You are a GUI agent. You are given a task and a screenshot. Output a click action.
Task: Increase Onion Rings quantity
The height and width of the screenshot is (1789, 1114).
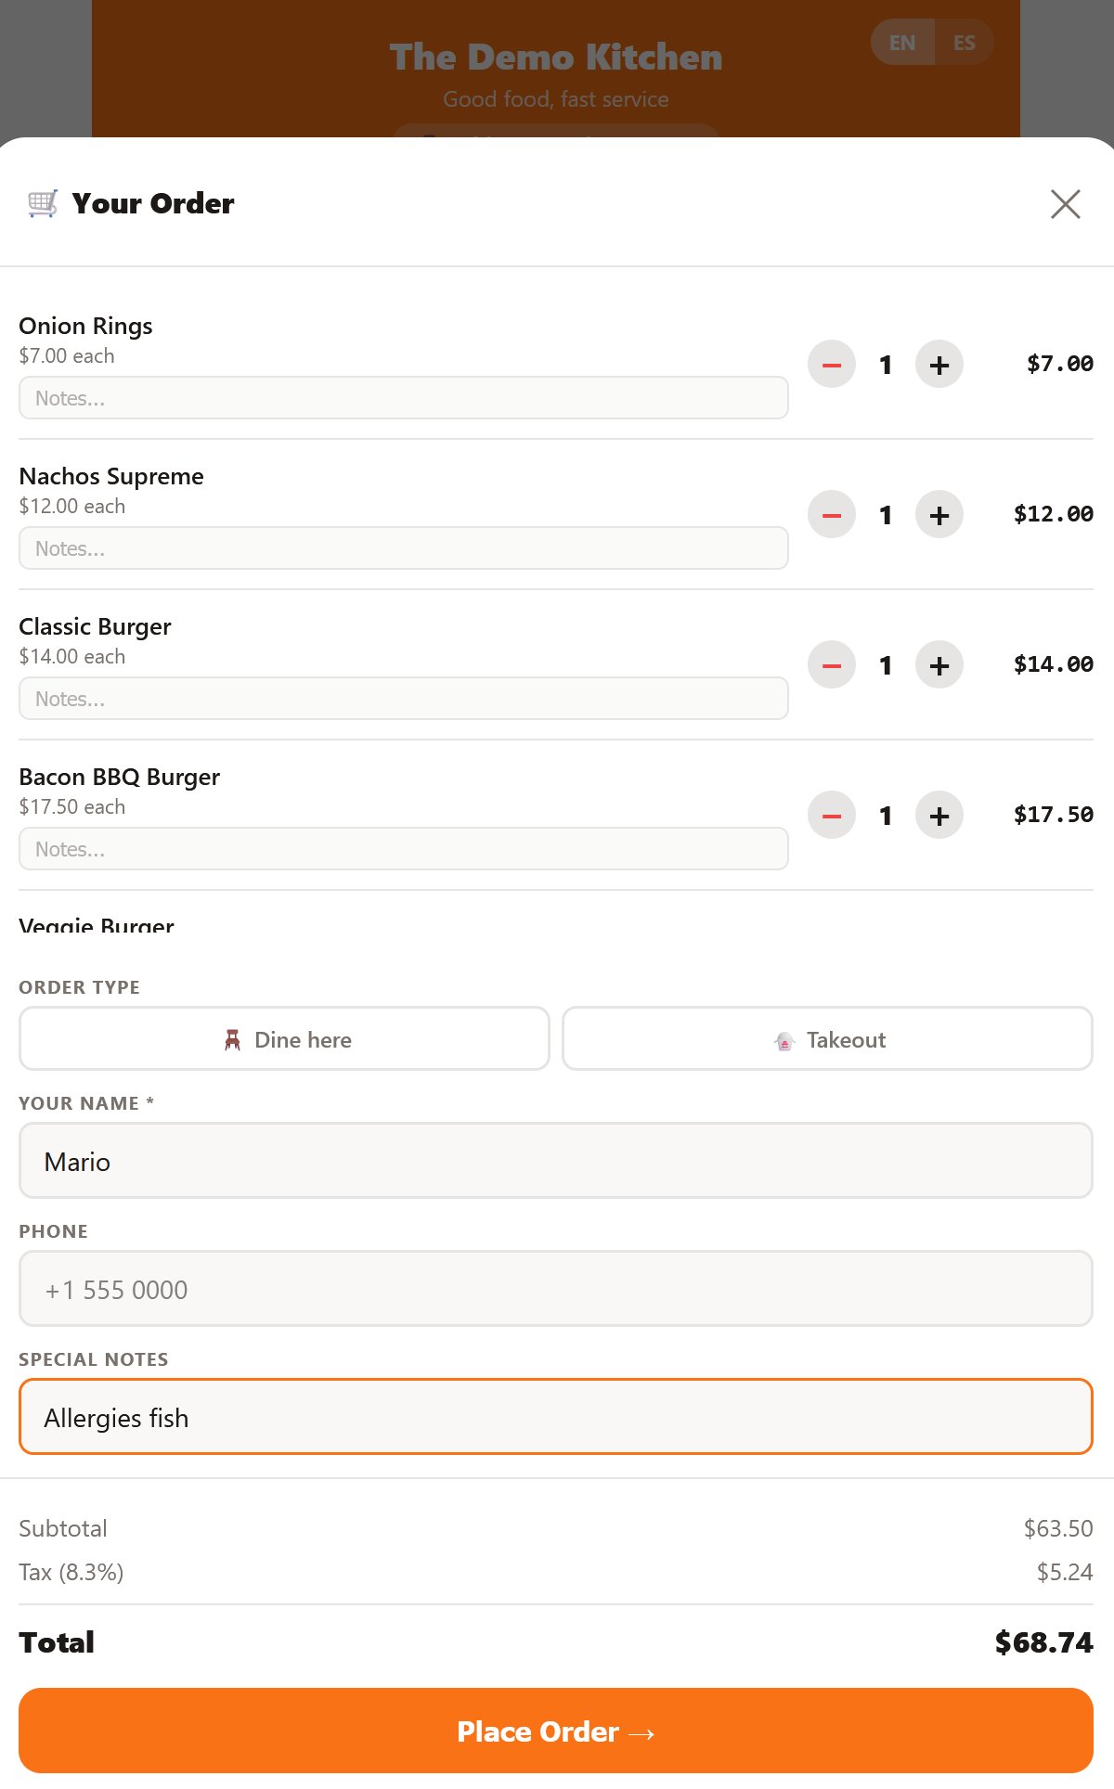(x=939, y=364)
